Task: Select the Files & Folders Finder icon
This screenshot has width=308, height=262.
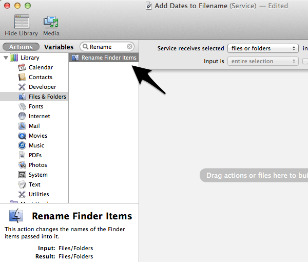Action: (22, 97)
